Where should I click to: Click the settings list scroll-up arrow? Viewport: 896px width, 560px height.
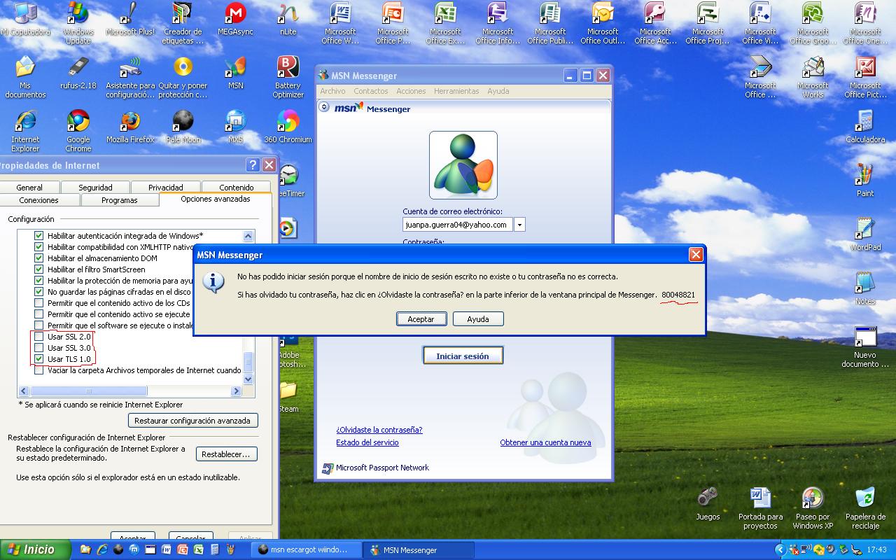pyautogui.click(x=248, y=236)
